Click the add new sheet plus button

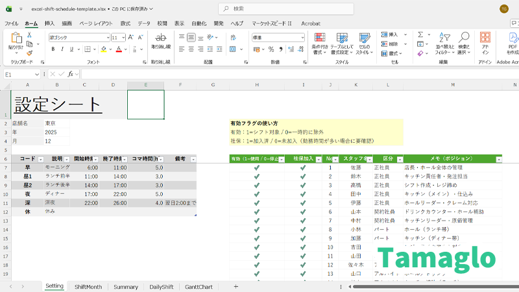pyautogui.click(x=235, y=286)
